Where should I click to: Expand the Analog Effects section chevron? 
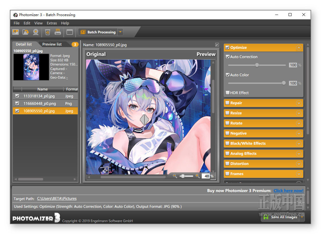[299, 154]
